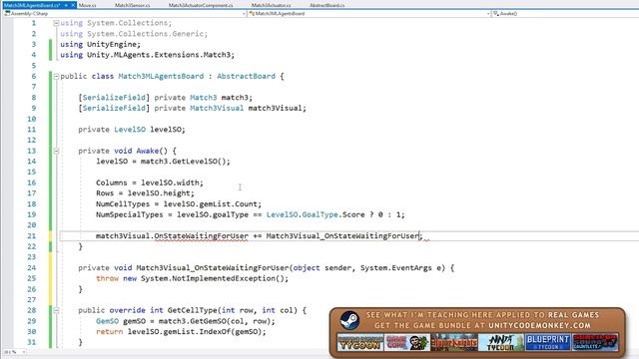Click the LevelSO type on line 11
This screenshot has width=639, height=359.
[x=130, y=130]
